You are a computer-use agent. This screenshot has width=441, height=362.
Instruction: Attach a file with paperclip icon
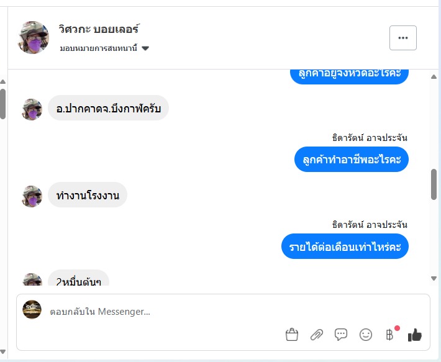[x=317, y=335]
